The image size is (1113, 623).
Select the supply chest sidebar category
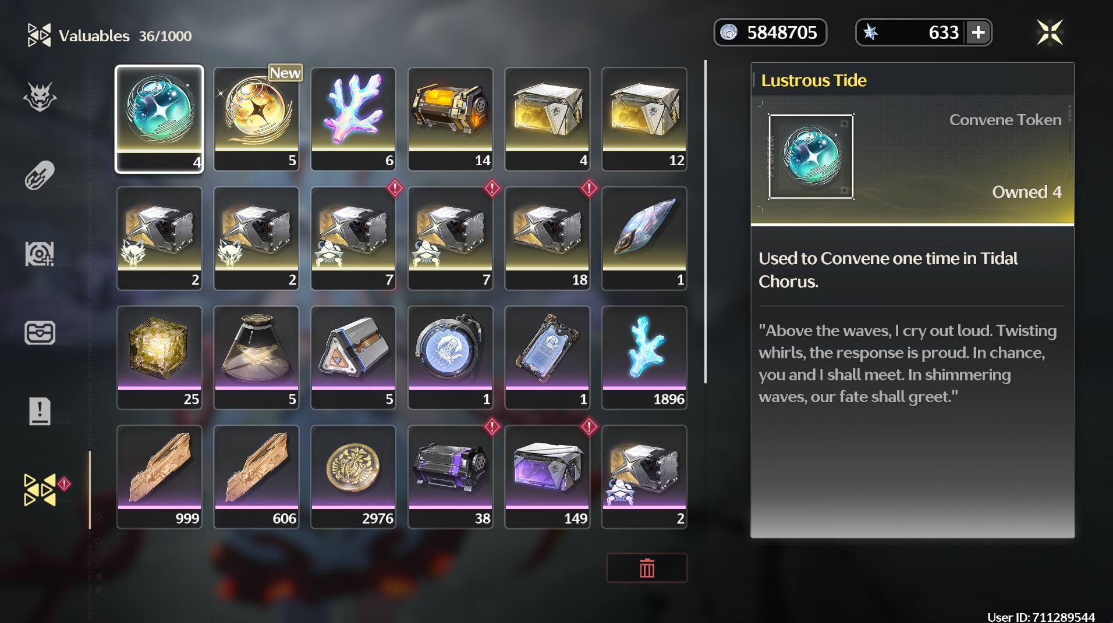point(40,333)
